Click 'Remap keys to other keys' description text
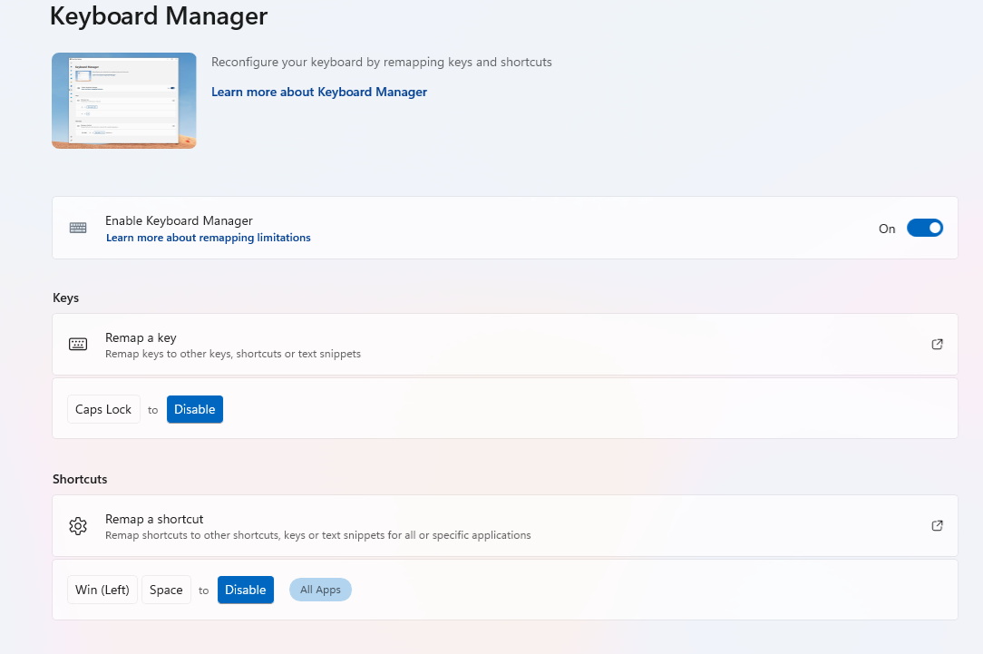The width and height of the screenshot is (983, 654). click(x=233, y=355)
